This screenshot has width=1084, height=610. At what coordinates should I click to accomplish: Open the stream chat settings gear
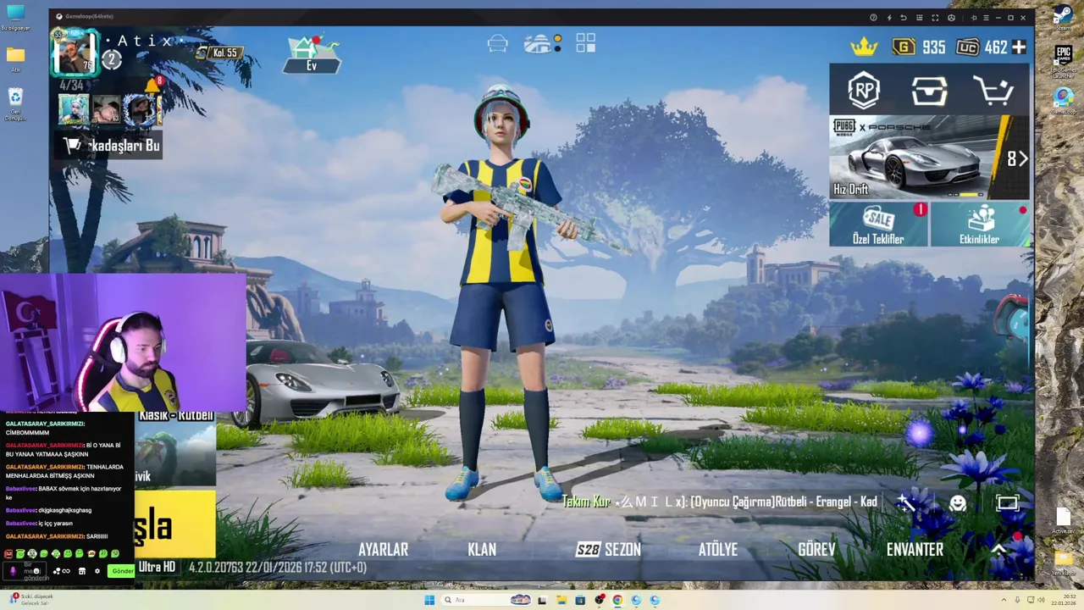pos(97,571)
